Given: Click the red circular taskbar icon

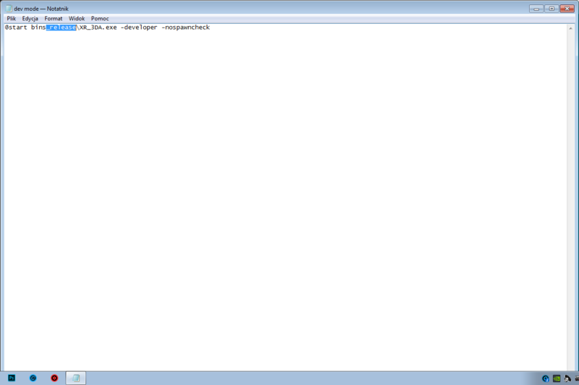Looking at the screenshot, I should (54, 378).
